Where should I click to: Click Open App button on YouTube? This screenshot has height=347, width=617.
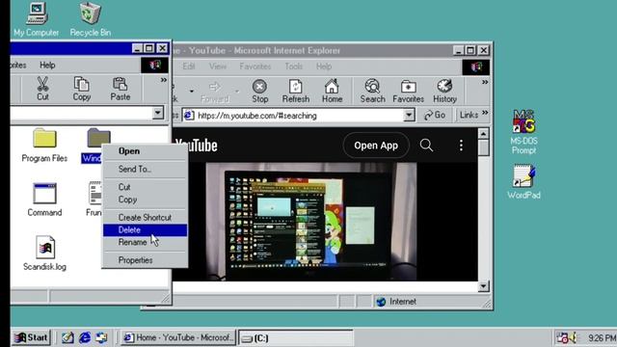tap(376, 146)
